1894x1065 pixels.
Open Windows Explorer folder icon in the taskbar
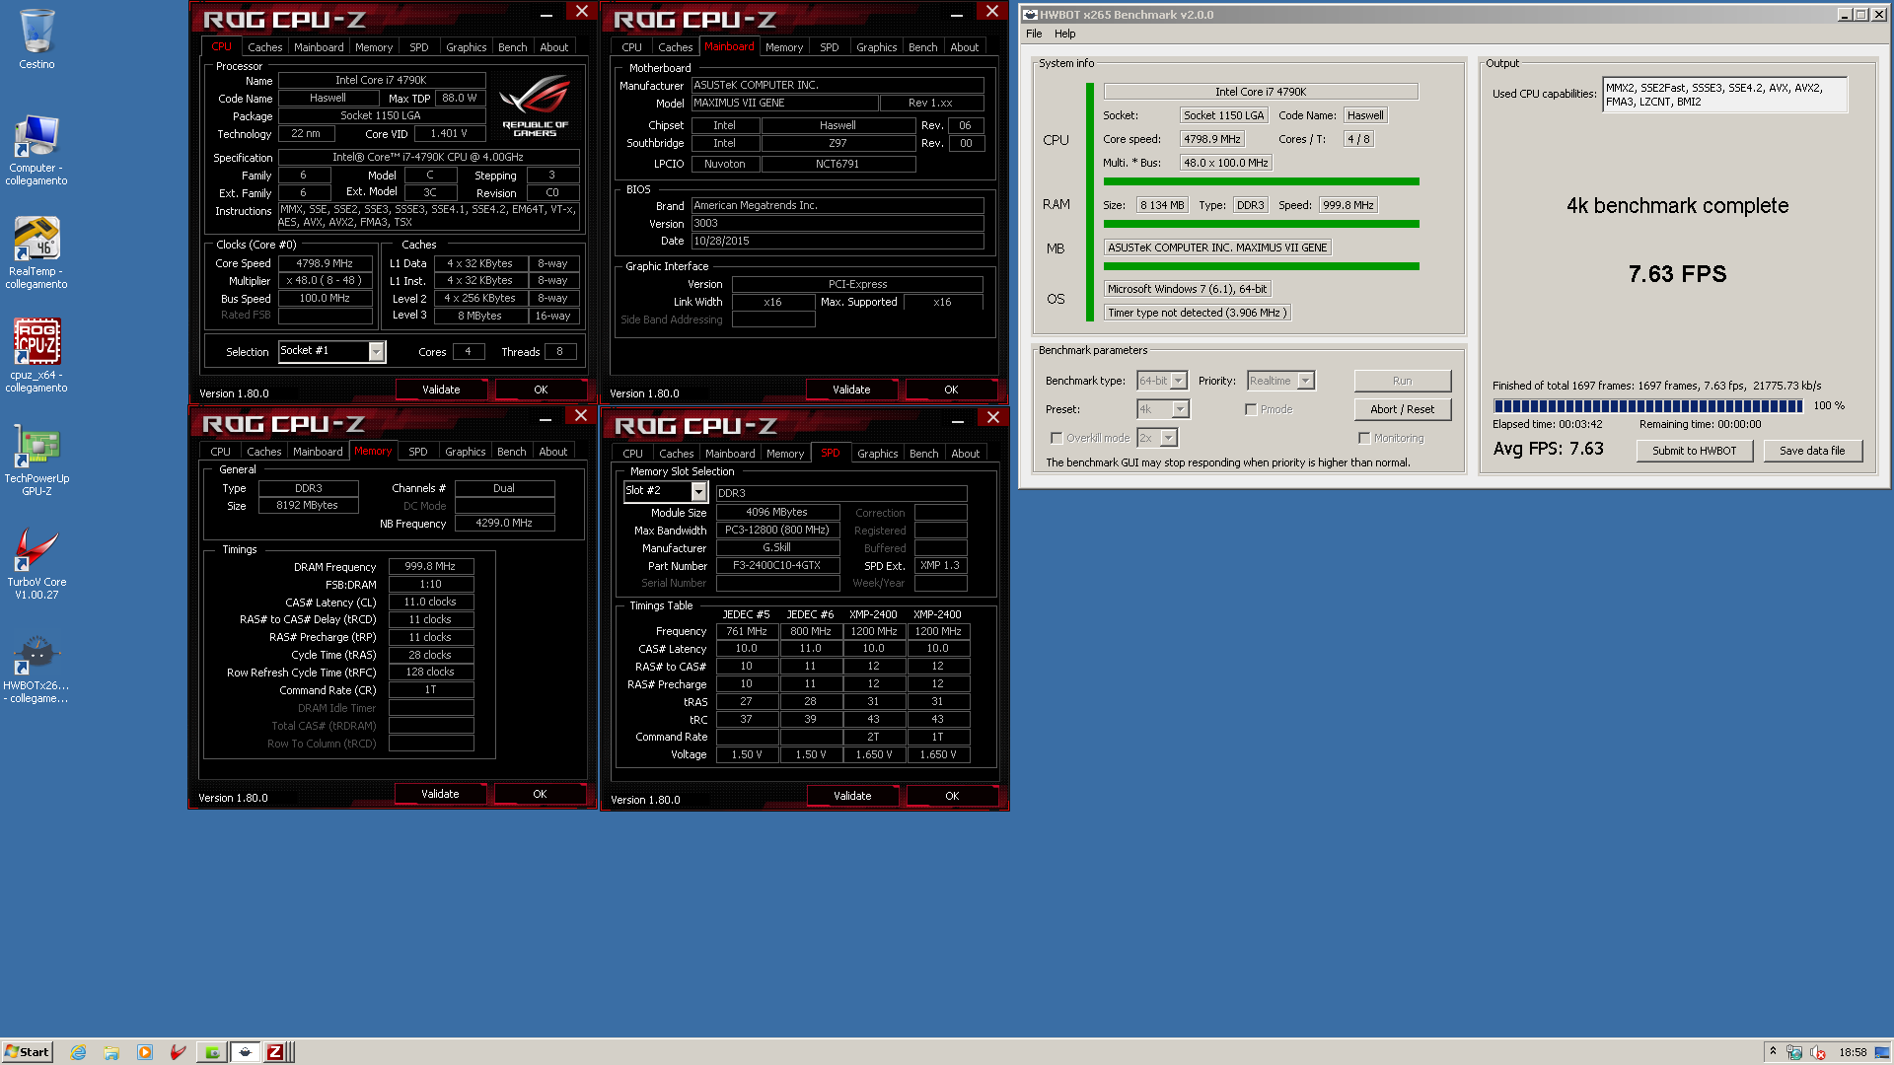111,1052
